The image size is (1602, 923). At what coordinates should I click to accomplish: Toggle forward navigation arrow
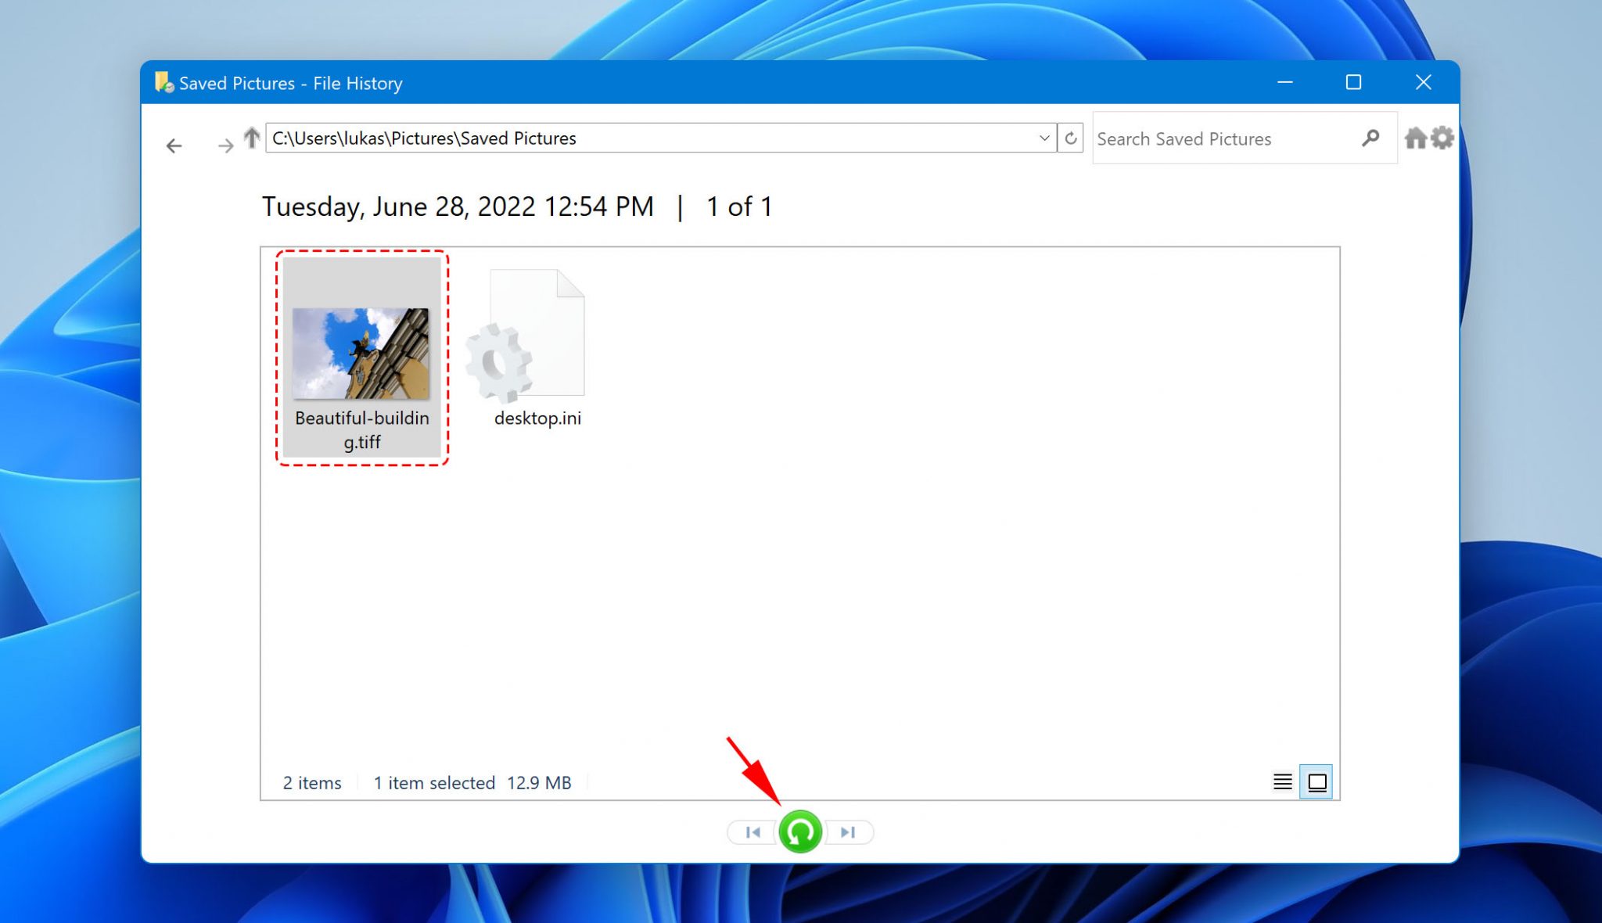click(224, 144)
